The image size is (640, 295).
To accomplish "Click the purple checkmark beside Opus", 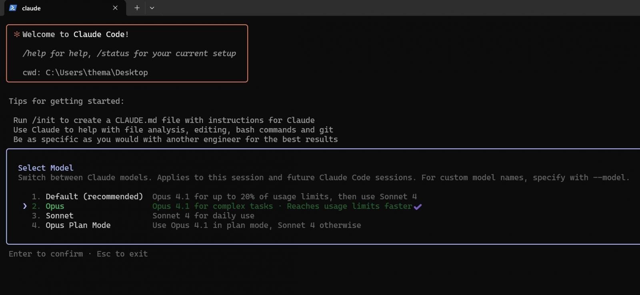I will [x=418, y=206].
